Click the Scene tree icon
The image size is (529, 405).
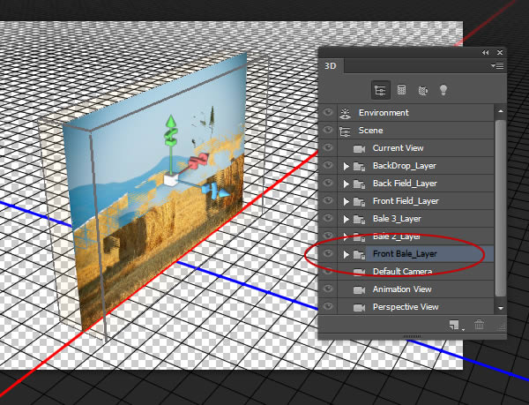coord(345,131)
